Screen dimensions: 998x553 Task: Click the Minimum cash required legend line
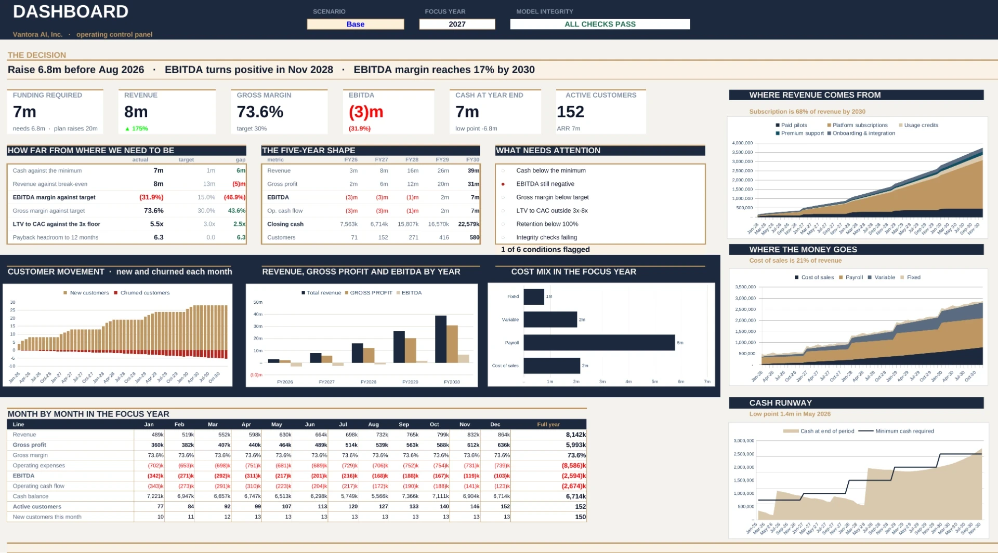point(866,431)
